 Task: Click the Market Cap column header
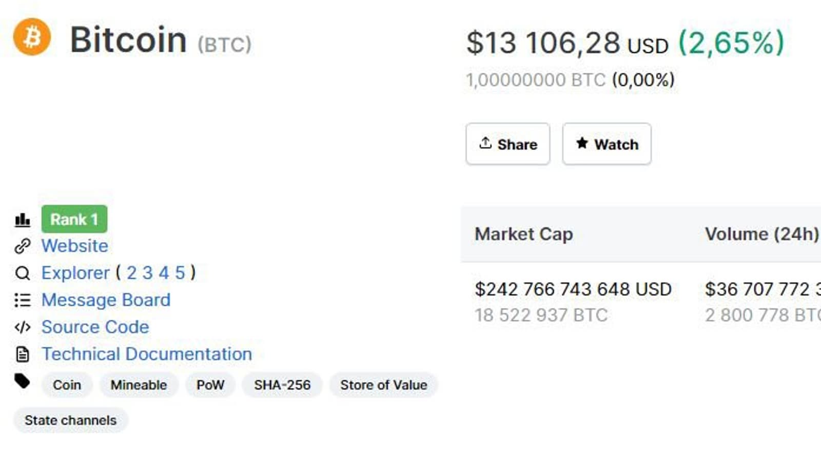click(523, 234)
